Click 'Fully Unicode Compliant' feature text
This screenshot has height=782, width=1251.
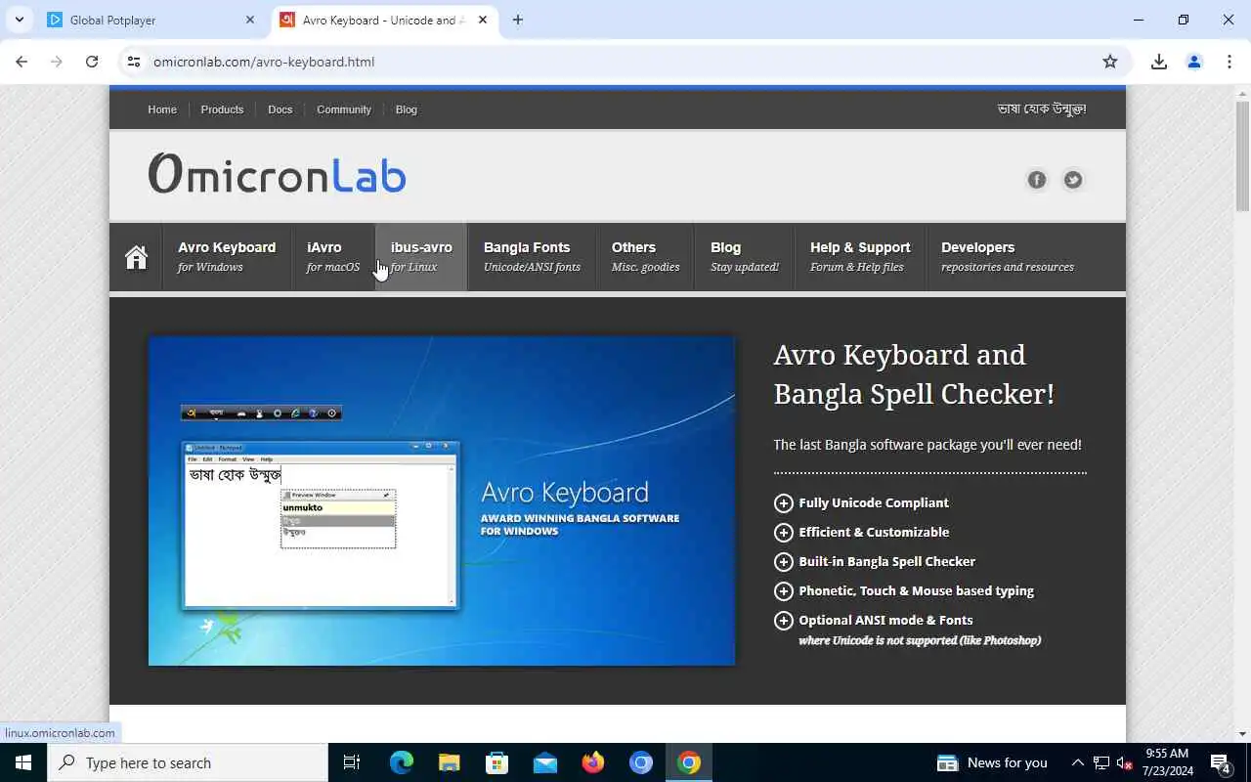(x=874, y=502)
